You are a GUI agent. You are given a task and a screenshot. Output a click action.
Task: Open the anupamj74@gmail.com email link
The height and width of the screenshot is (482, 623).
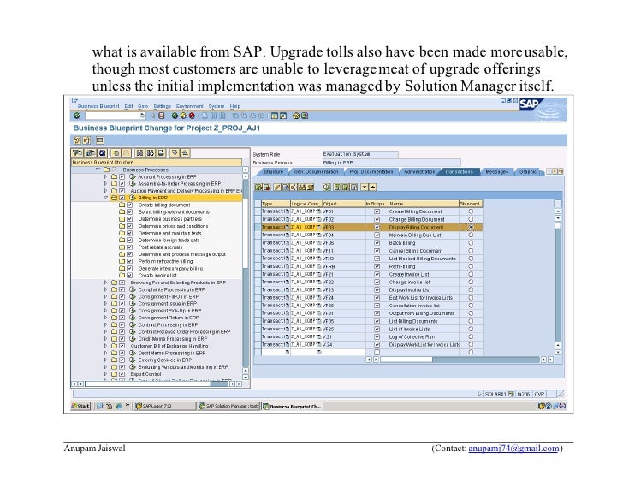click(513, 449)
